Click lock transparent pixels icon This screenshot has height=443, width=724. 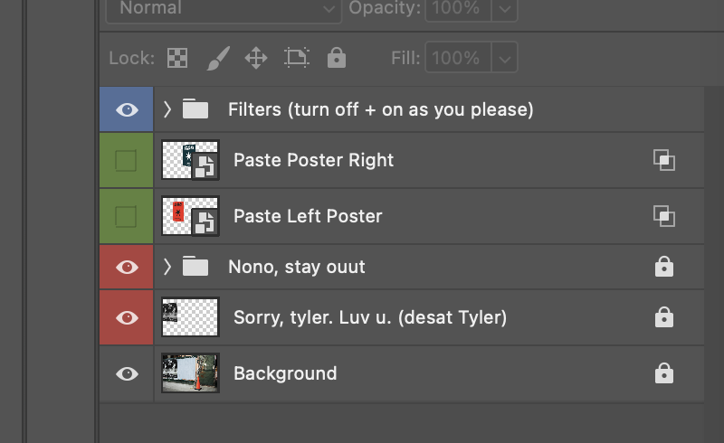177,59
